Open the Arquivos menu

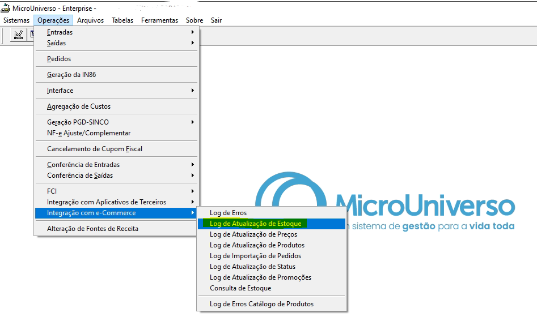click(x=90, y=20)
